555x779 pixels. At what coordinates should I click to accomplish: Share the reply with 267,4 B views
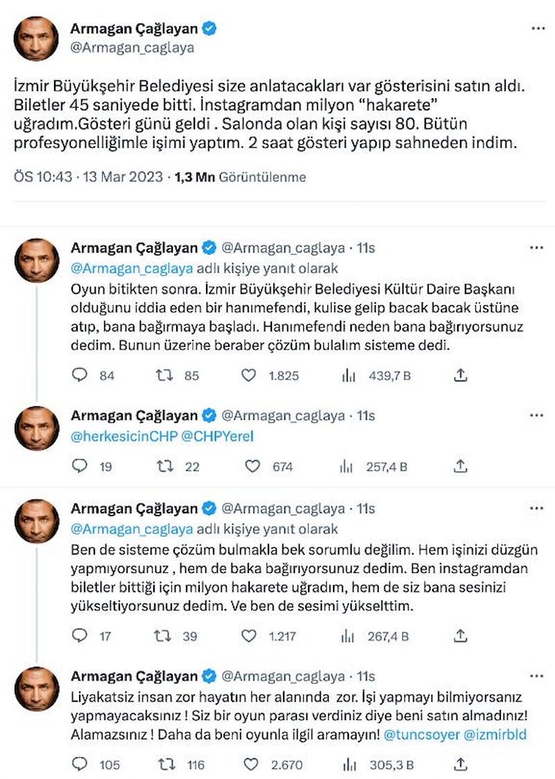(459, 635)
